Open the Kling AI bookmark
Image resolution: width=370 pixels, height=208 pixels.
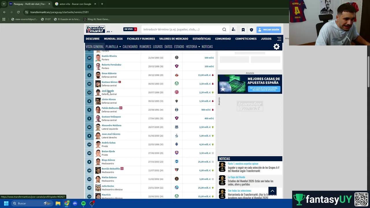[97, 19]
